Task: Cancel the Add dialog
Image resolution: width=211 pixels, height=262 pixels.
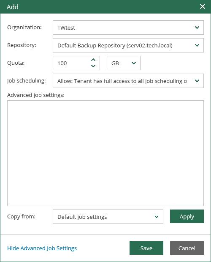Action: point(187,248)
